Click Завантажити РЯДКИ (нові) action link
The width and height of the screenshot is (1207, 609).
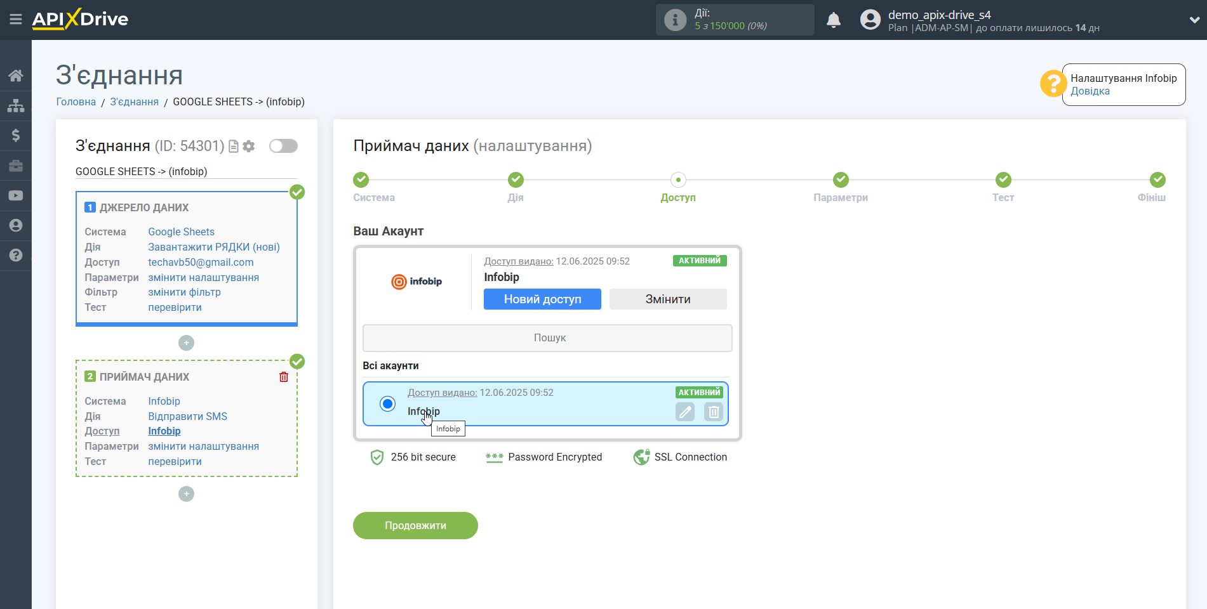point(214,247)
